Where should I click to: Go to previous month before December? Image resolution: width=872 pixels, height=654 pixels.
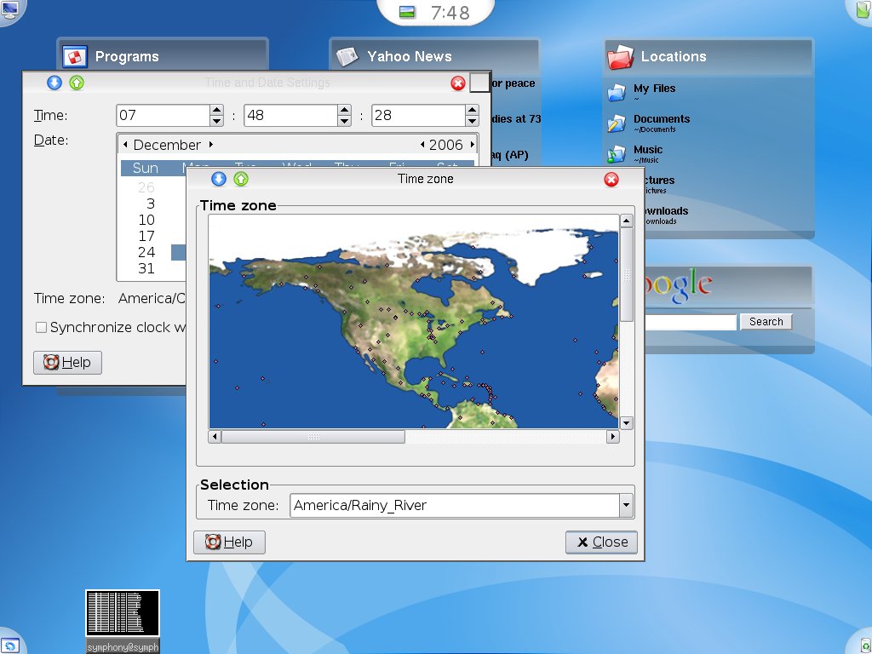point(125,145)
